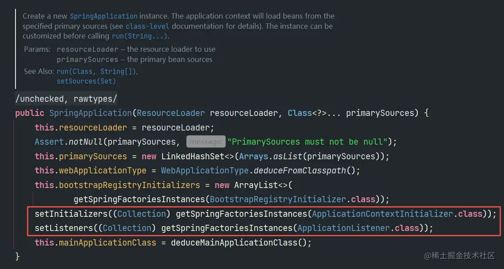Click the deduceMainApplicationClass method call
Screen dimensions: 504x269
(x=235, y=242)
